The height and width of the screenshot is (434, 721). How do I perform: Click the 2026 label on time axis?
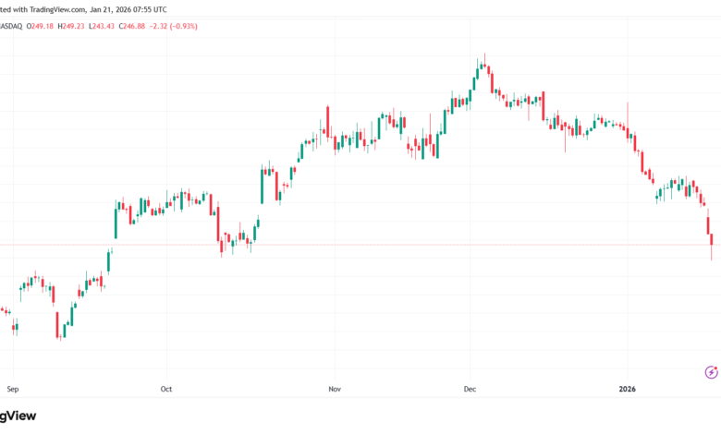(x=627, y=389)
